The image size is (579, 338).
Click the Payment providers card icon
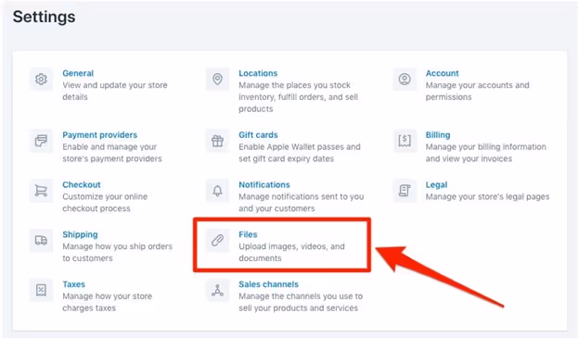(x=41, y=141)
